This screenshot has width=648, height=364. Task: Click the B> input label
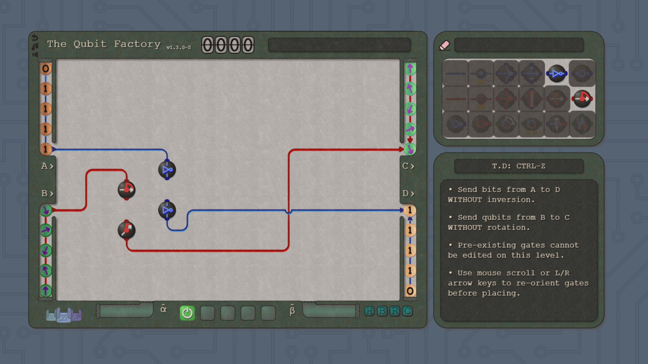(x=47, y=193)
